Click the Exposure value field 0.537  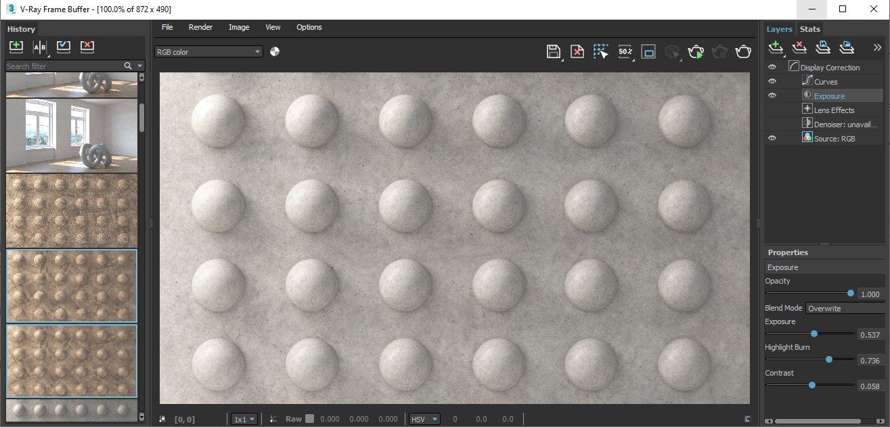pyautogui.click(x=870, y=335)
